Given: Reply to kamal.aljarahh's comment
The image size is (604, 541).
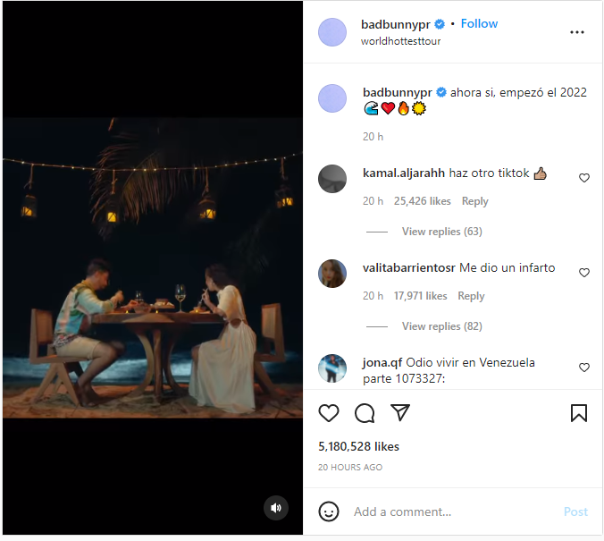Looking at the screenshot, I should [x=475, y=201].
